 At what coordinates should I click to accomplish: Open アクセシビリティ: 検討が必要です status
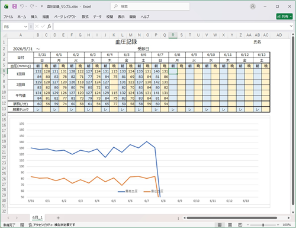pyautogui.click(x=52, y=225)
